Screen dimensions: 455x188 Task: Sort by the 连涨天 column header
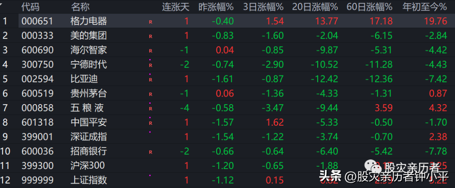coord(176,7)
